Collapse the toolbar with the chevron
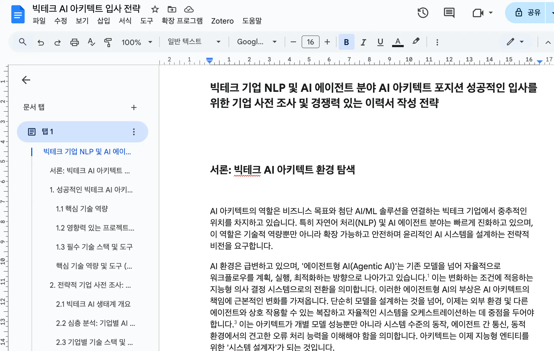The height and width of the screenshot is (351, 554). point(547,42)
